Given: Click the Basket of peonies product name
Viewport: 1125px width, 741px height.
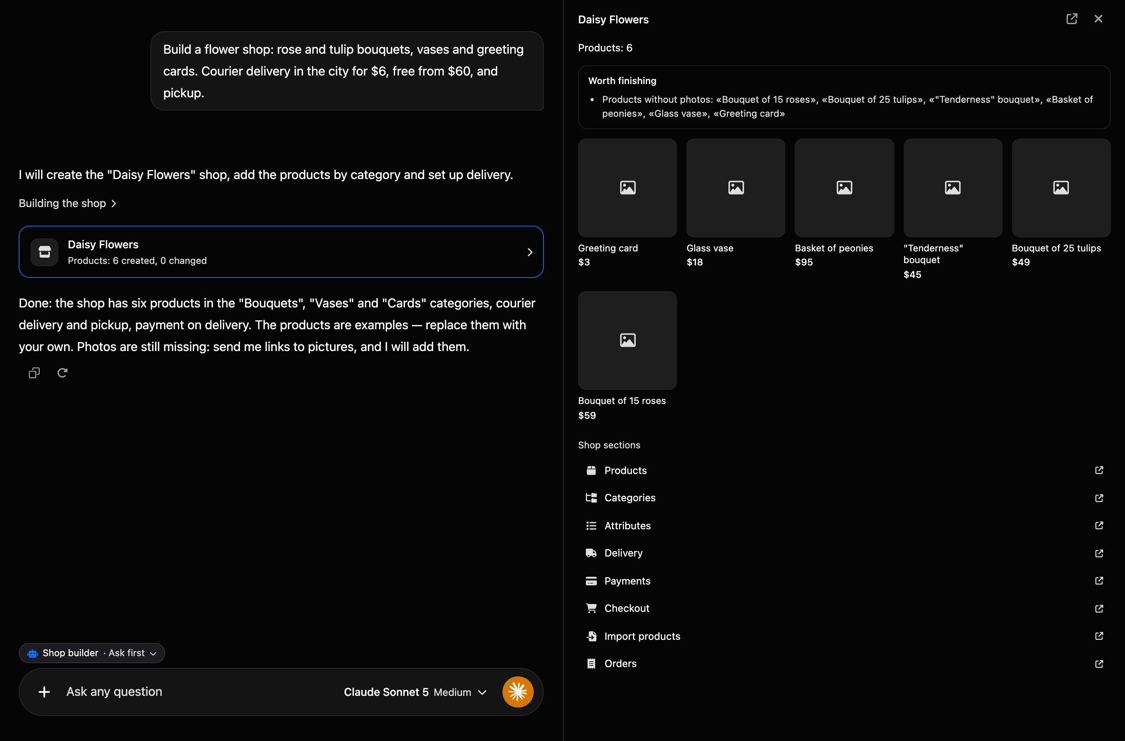Looking at the screenshot, I should [x=834, y=248].
